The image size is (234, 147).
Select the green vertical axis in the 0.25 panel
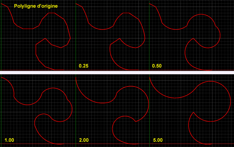click(76, 44)
